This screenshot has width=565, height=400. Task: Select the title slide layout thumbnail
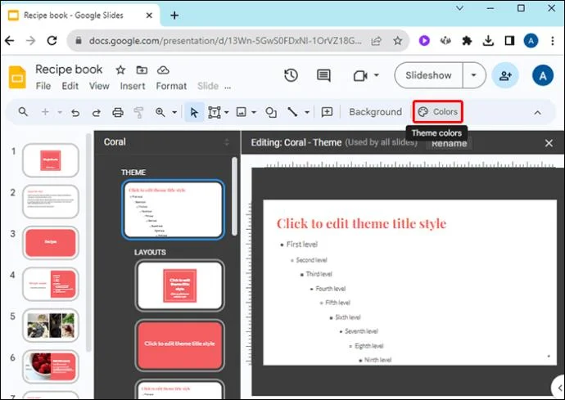pyautogui.click(x=180, y=285)
